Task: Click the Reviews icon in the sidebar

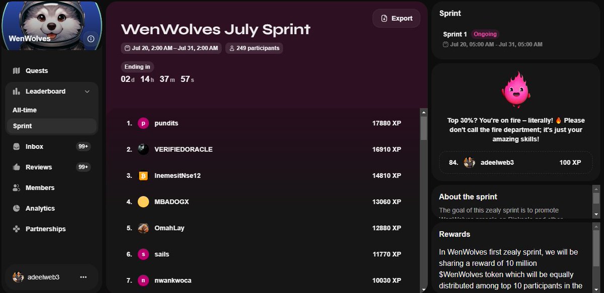Action: [x=17, y=167]
